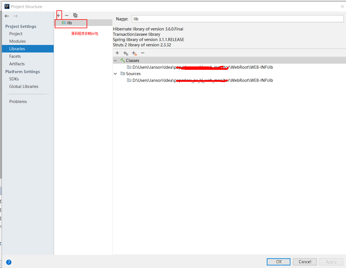The height and width of the screenshot is (268, 346).
Task: Edit the library Name field
Action: tap(238, 19)
